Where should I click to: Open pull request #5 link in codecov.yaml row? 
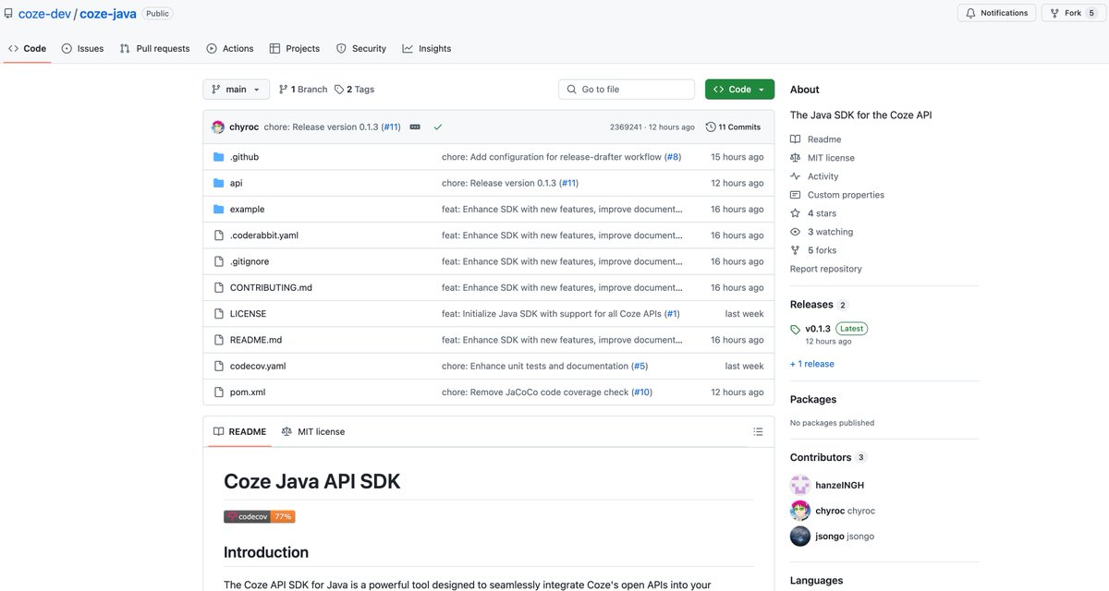640,366
